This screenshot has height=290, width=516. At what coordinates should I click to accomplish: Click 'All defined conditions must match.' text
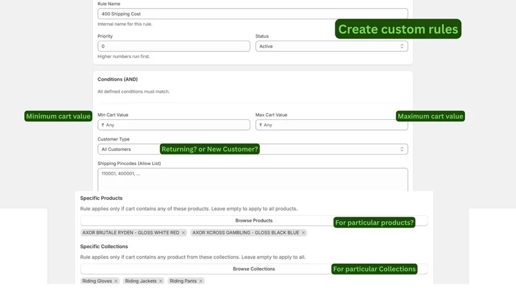[134, 92]
